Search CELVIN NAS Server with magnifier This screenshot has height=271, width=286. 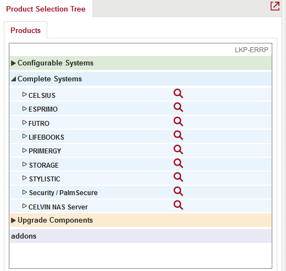tap(178, 205)
